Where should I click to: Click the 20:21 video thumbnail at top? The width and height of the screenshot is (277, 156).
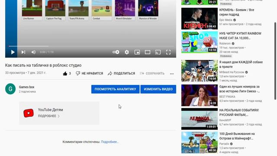click(200, 3)
